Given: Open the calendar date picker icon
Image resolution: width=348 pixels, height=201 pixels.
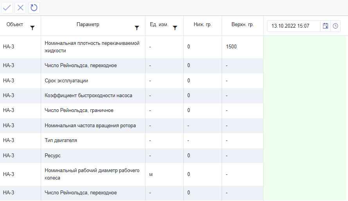Looking at the screenshot, I should [325, 26].
